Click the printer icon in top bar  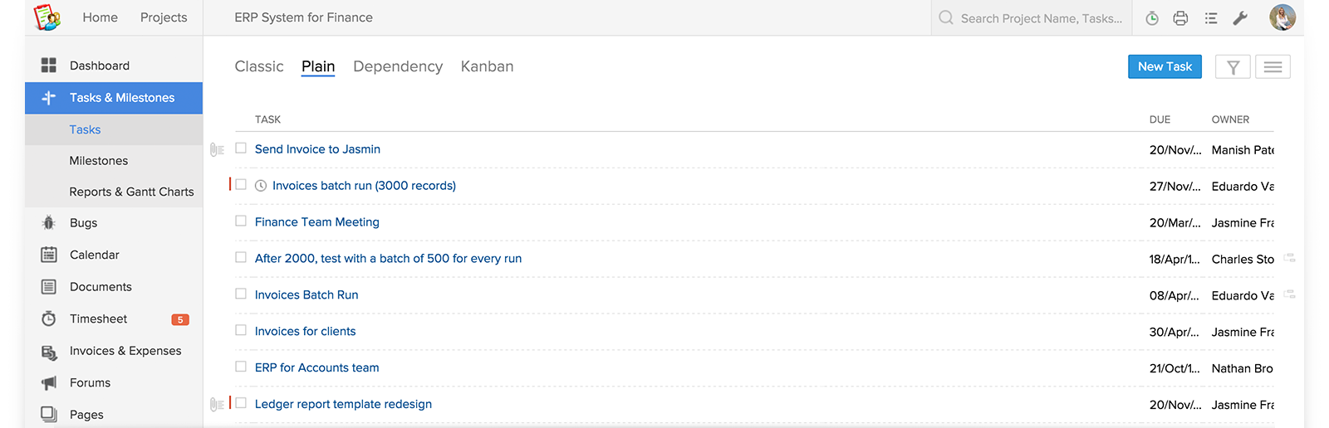1180,18
